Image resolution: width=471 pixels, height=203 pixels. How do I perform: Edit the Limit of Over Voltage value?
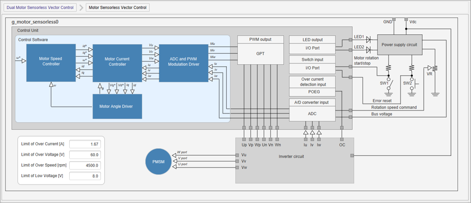pyautogui.click(x=85, y=155)
